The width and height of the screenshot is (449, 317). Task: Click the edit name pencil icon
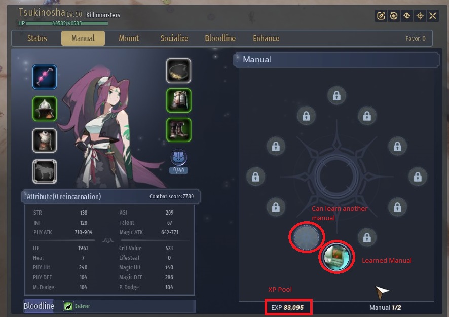[x=381, y=16]
